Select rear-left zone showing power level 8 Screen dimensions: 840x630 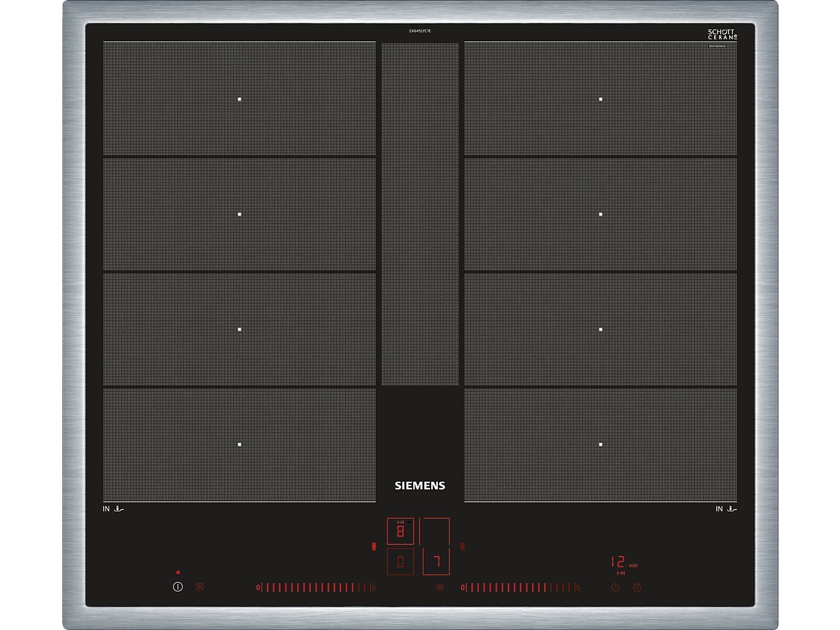click(400, 531)
